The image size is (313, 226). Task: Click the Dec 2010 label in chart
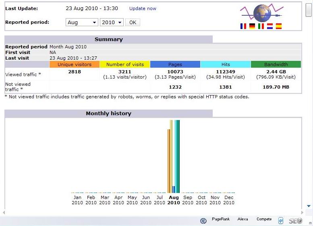(229, 200)
